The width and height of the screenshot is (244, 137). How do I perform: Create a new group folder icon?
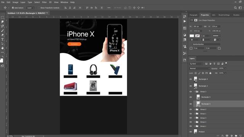(x=236, y=135)
